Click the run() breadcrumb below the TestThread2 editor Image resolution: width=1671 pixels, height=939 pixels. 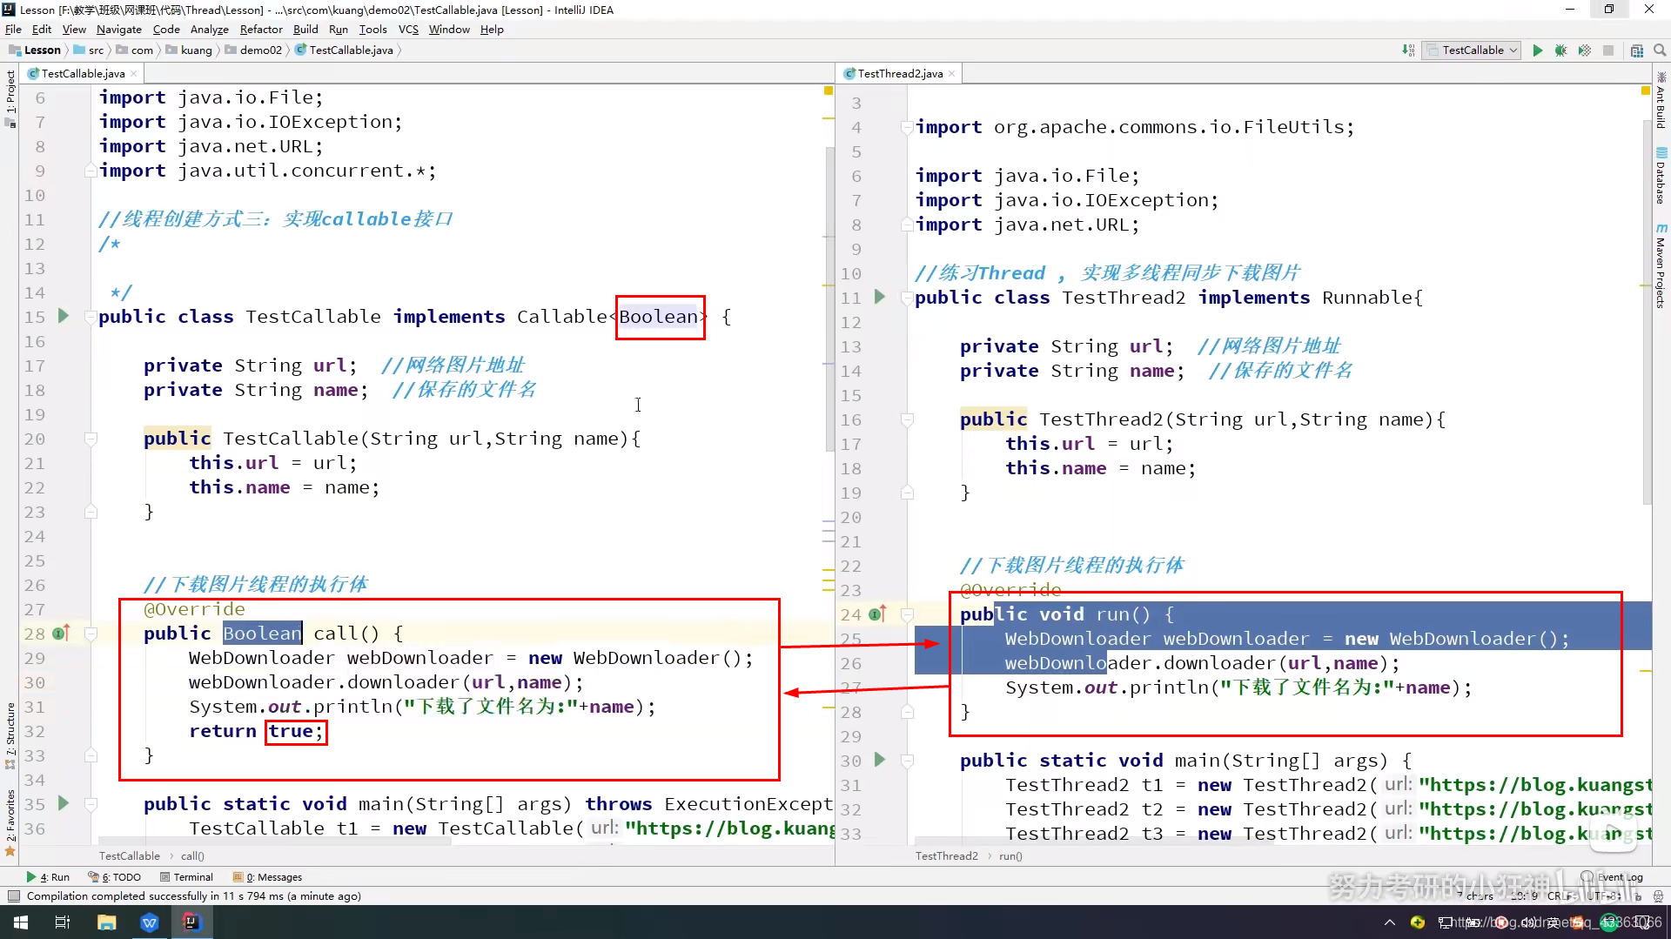(x=1010, y=856)
